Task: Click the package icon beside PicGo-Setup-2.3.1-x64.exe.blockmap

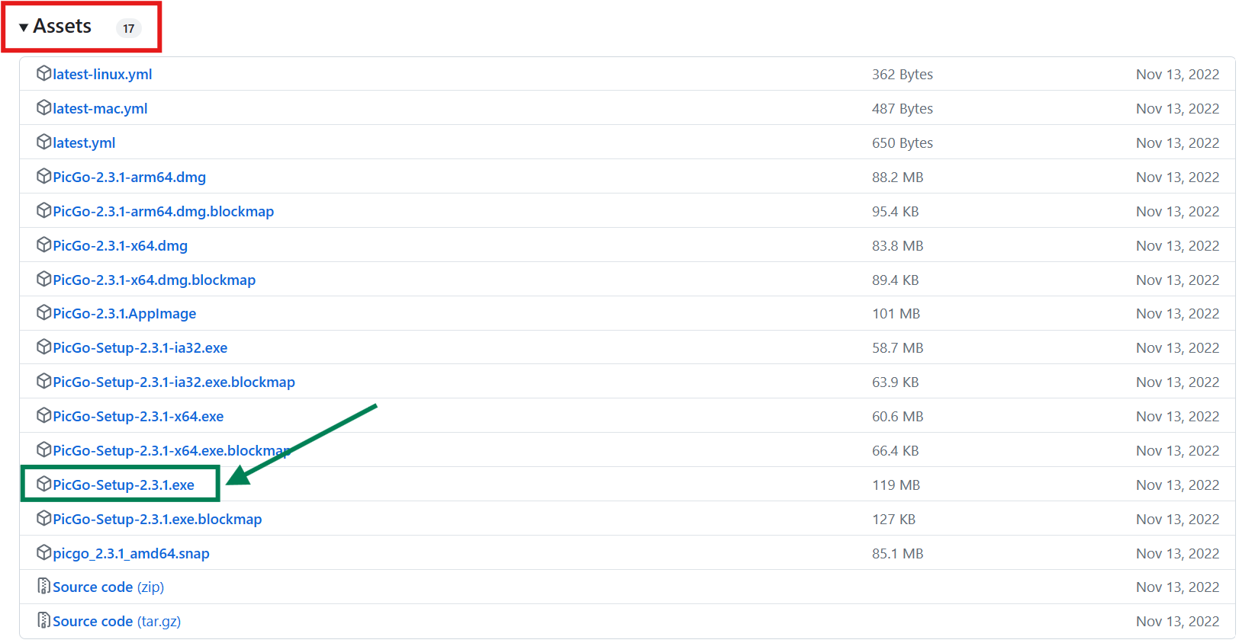Action: [x=43, y=449]
